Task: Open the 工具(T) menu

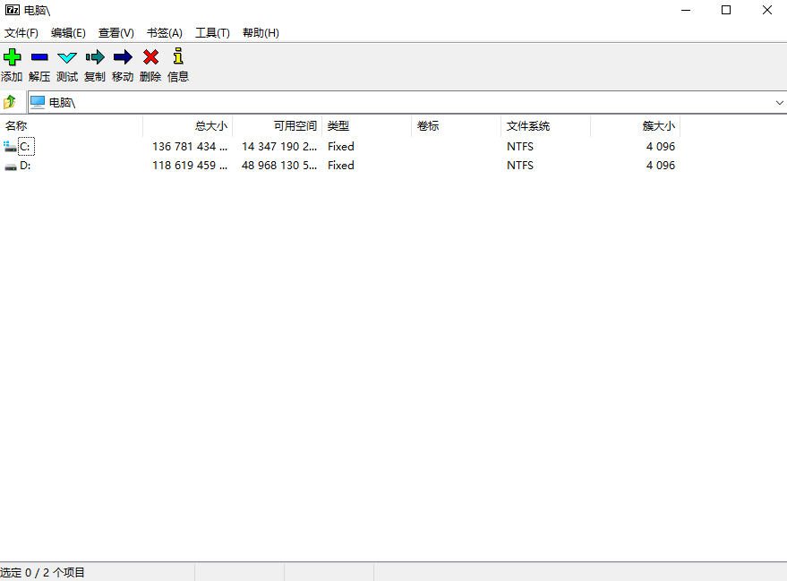Action: click(212, 33)
